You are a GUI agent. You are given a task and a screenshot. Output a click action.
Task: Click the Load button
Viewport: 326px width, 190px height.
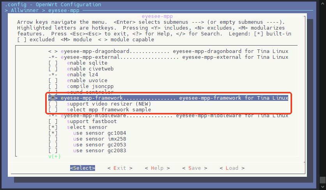[232, 168]
